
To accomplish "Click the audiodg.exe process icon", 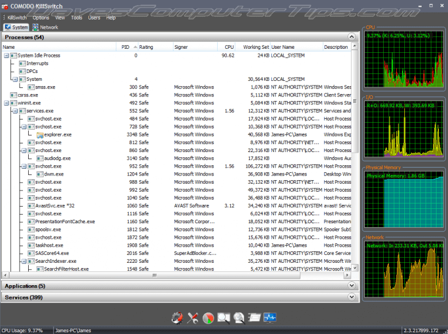I will click(40, 158).
